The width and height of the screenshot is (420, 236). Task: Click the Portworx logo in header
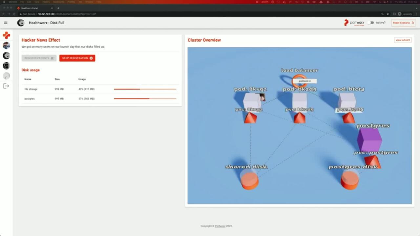pyautogui.click(x=354, y=23)
